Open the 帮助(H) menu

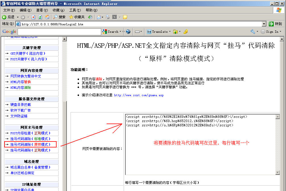pyautogui.click(x=92, y=10)
